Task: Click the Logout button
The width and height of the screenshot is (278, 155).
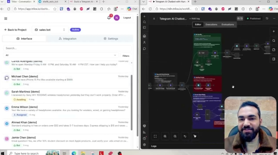Action: click(127, 18)
